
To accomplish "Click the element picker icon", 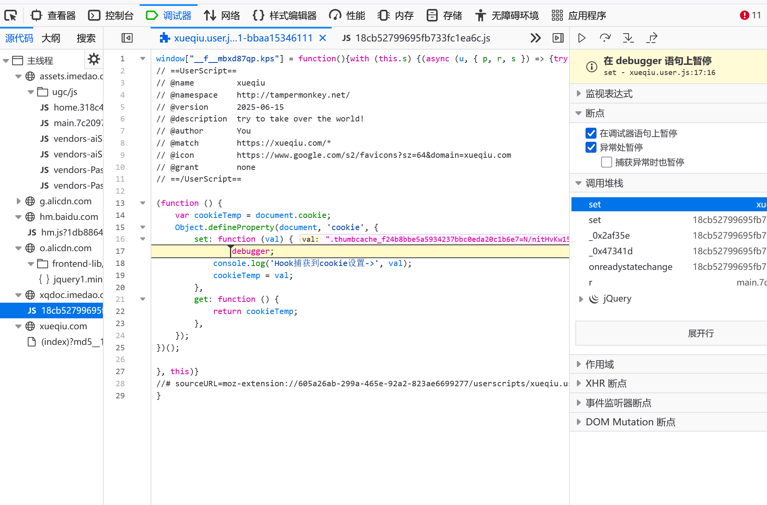I will coord(11,16).
